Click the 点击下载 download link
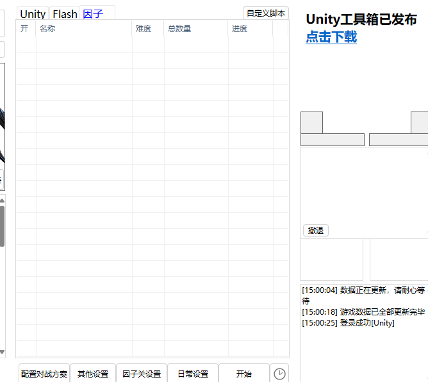This screenshot has width=428, height=382. (331, 37)
